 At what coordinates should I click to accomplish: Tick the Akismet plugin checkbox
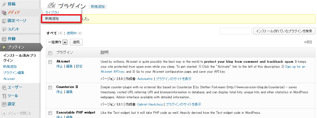point(50,62)
